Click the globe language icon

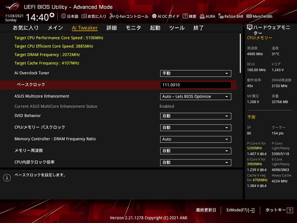64,16
